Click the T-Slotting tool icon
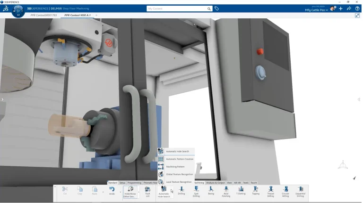This screenshot has width=363, height=203. (x=241, y=189)
